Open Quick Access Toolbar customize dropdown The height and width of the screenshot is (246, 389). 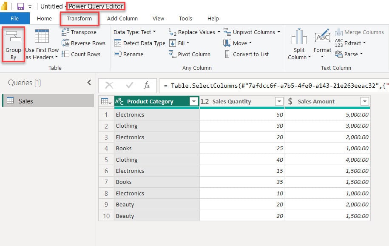coord(30,7)
